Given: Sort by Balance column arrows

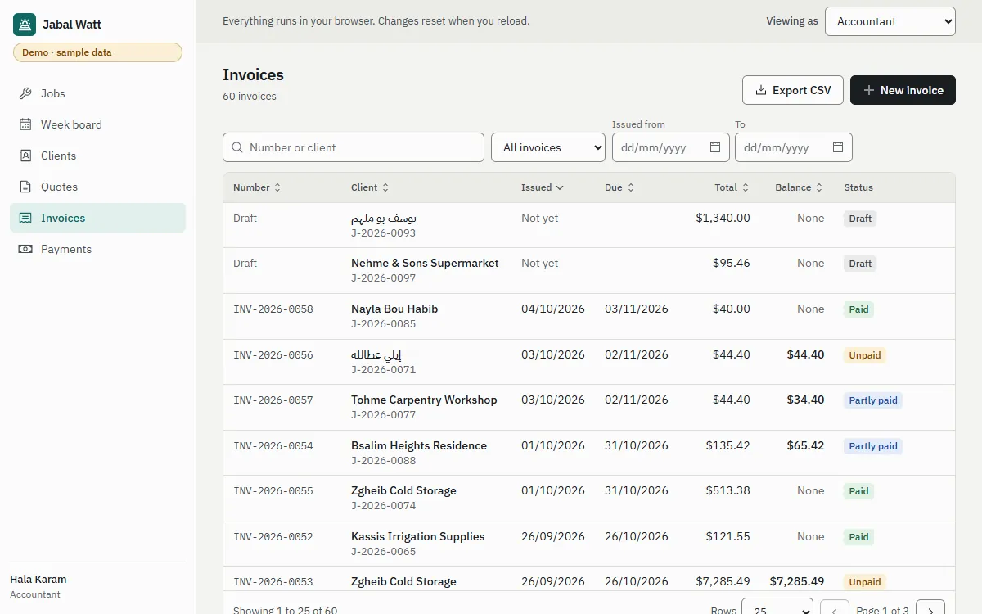Looking at the screenshot, I should [819, 187].
